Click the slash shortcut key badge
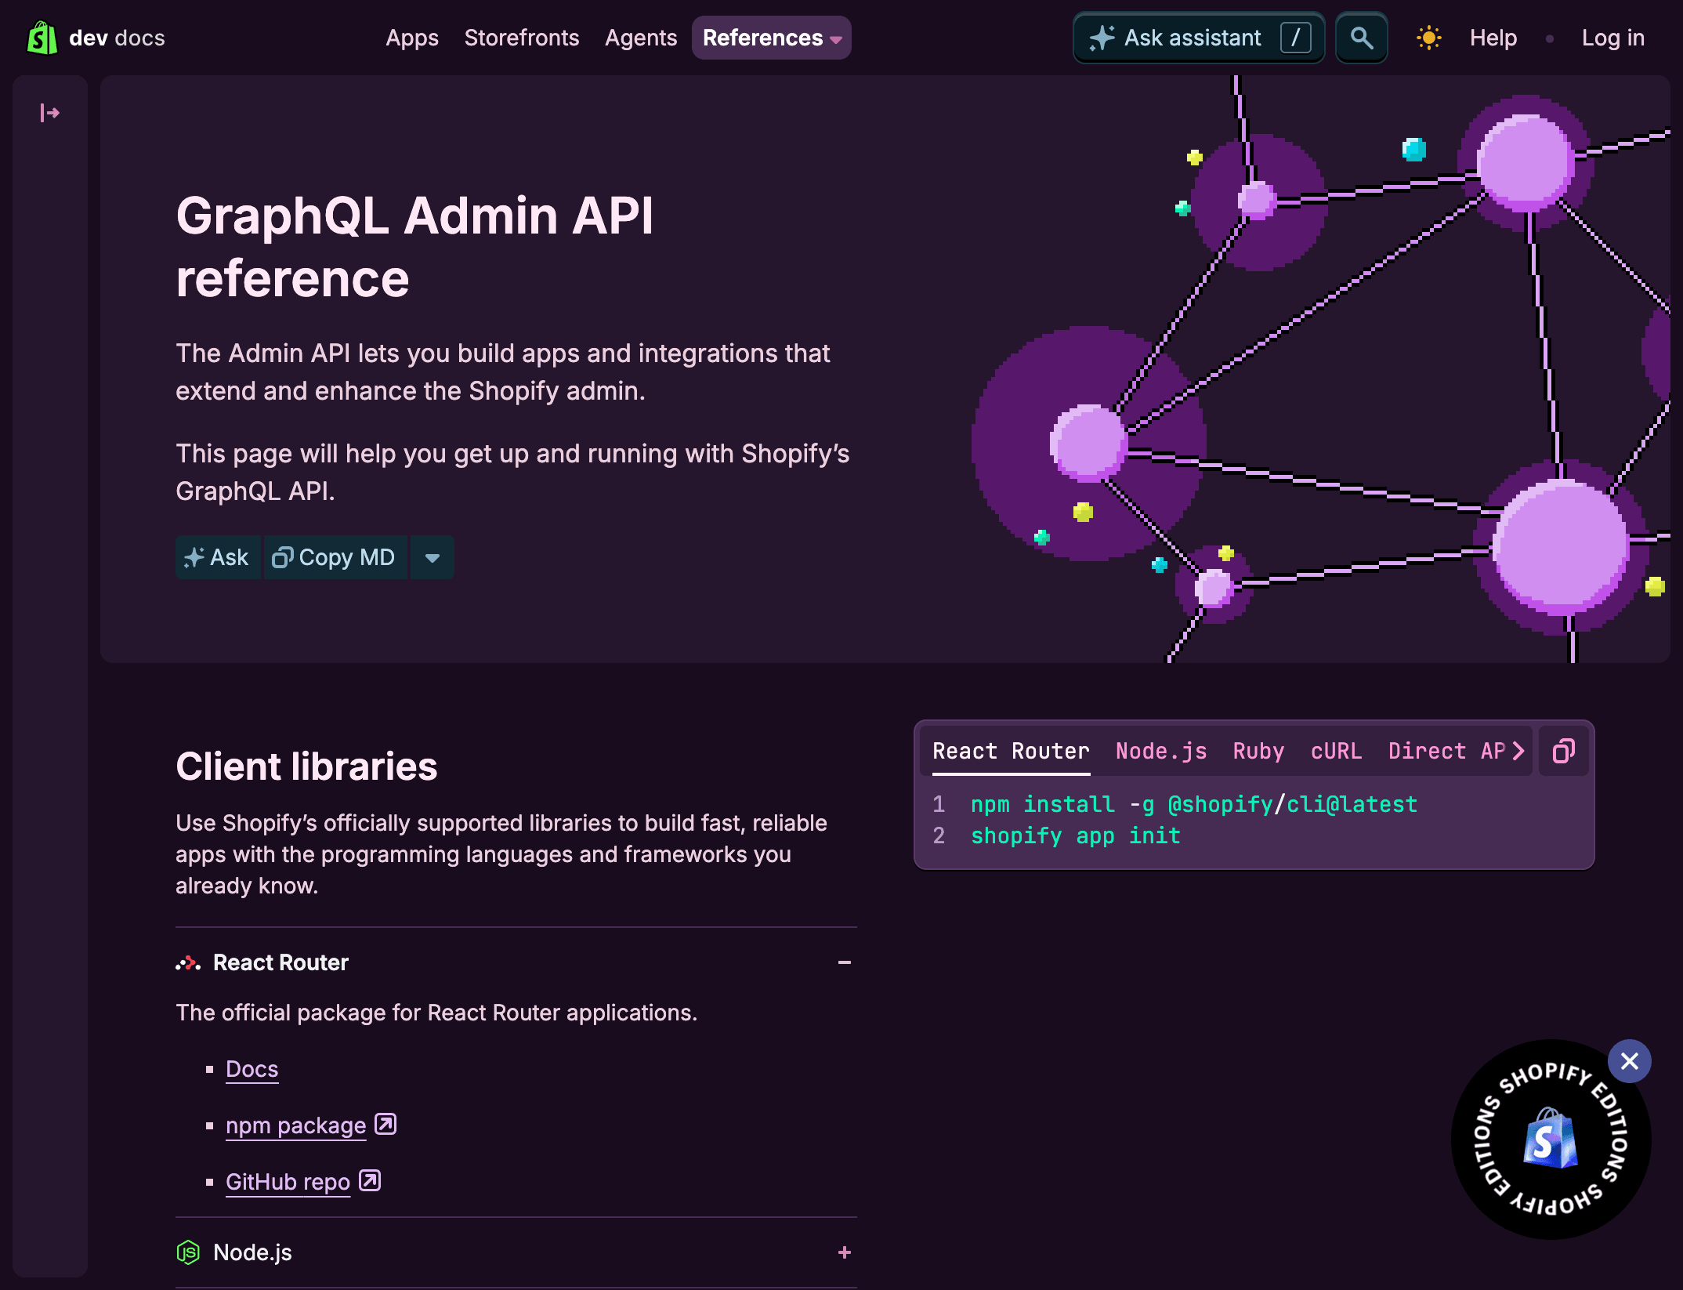Viewport: 1683px width, 1290px height. click(x=1296, y=38)
